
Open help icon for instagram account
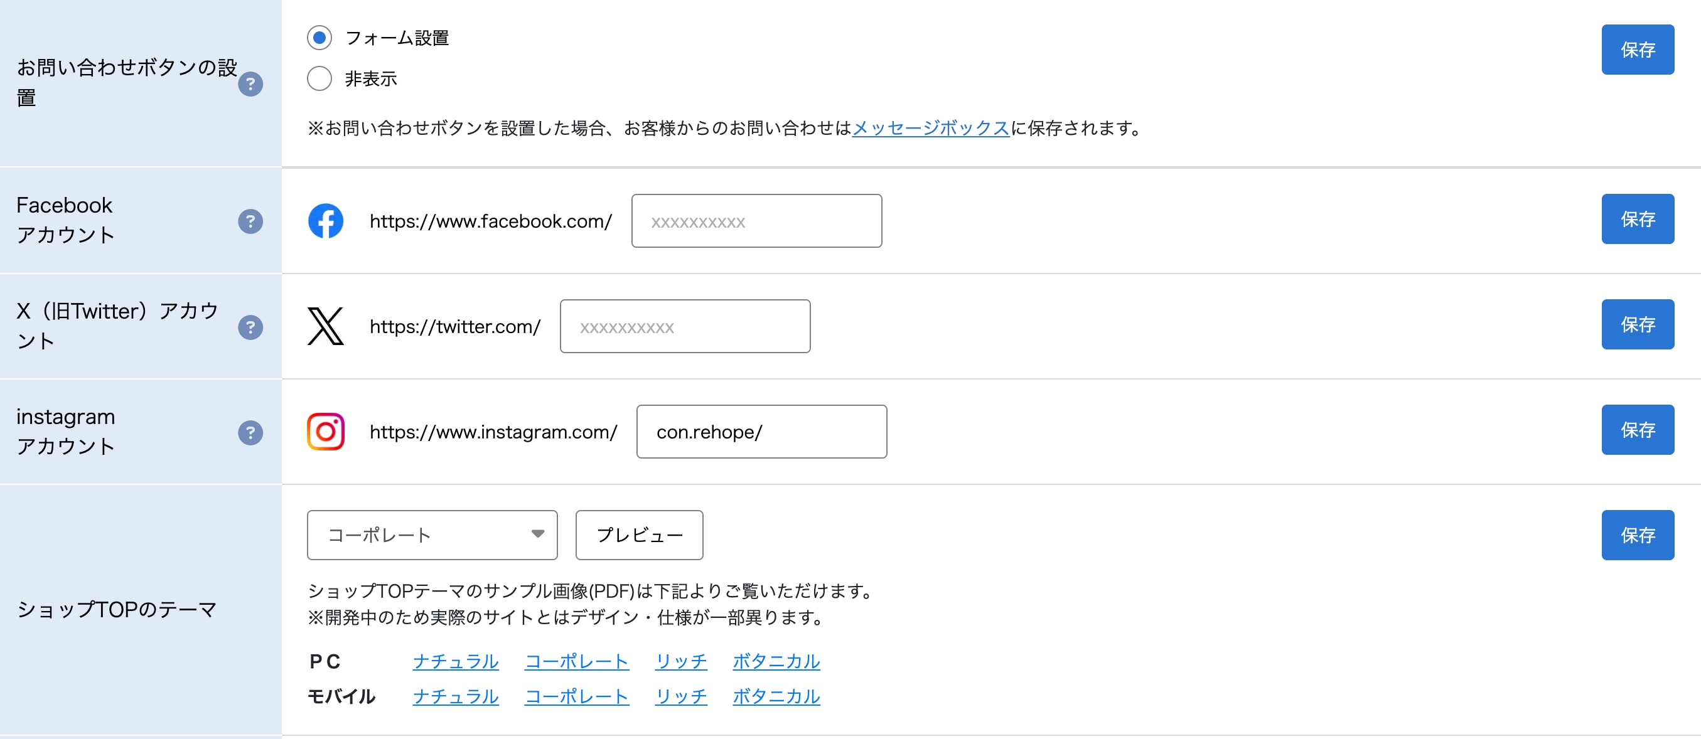[x=250, y=432]
